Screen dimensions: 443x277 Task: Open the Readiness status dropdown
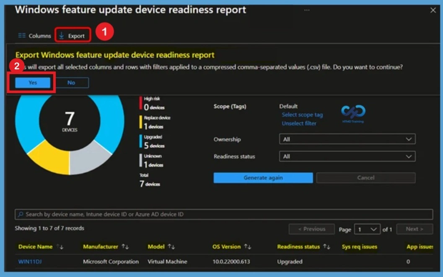(347, 156)
